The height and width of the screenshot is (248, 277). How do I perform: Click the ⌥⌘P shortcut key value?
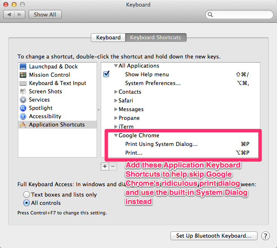coord(243,153)
